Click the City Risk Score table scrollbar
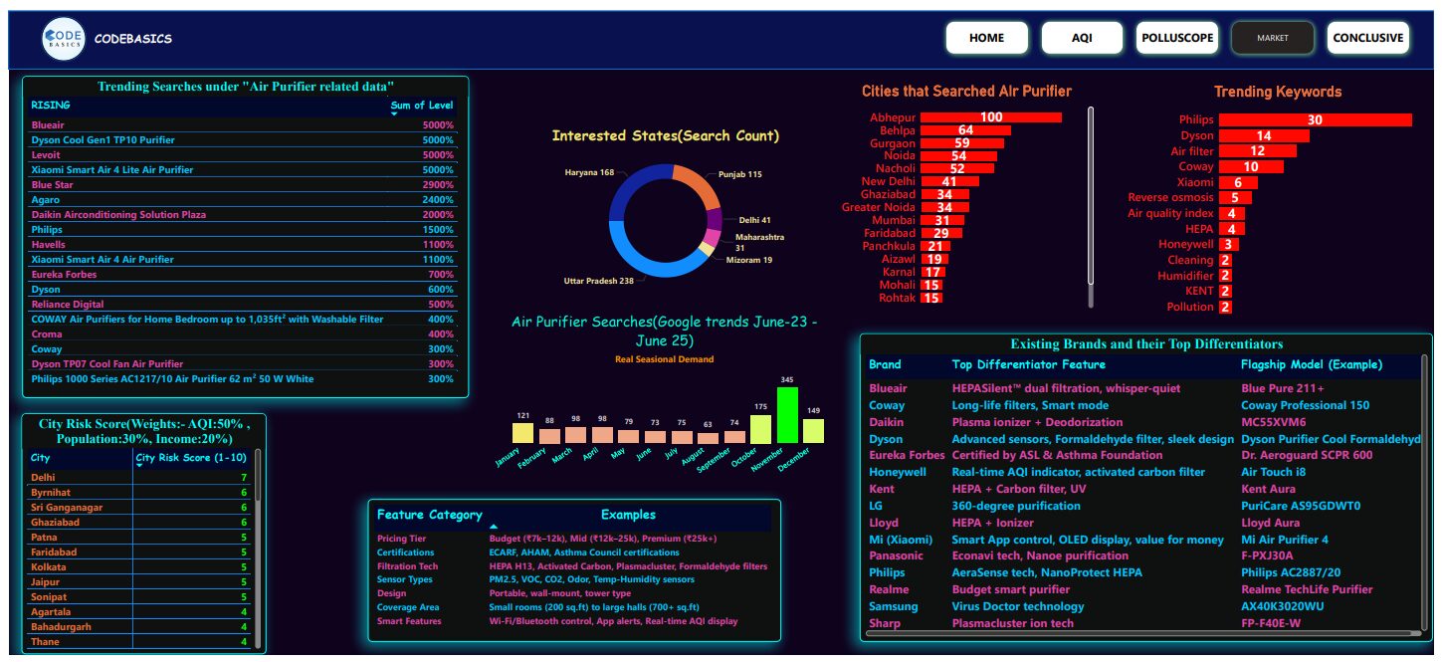Viewport: 1442px width, 662px height. (259, 474)
